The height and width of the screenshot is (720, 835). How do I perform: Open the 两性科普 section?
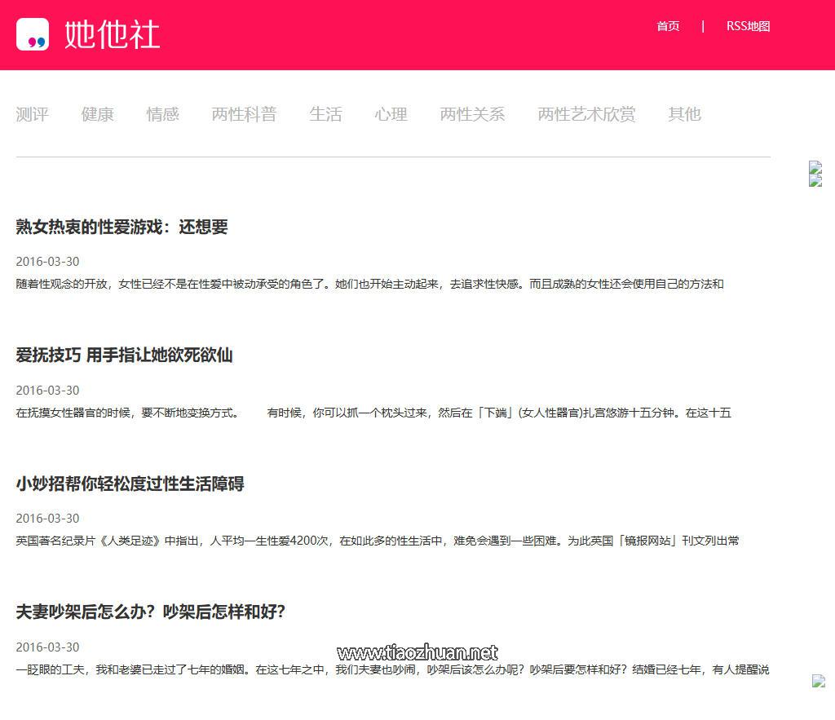point(244,114)
